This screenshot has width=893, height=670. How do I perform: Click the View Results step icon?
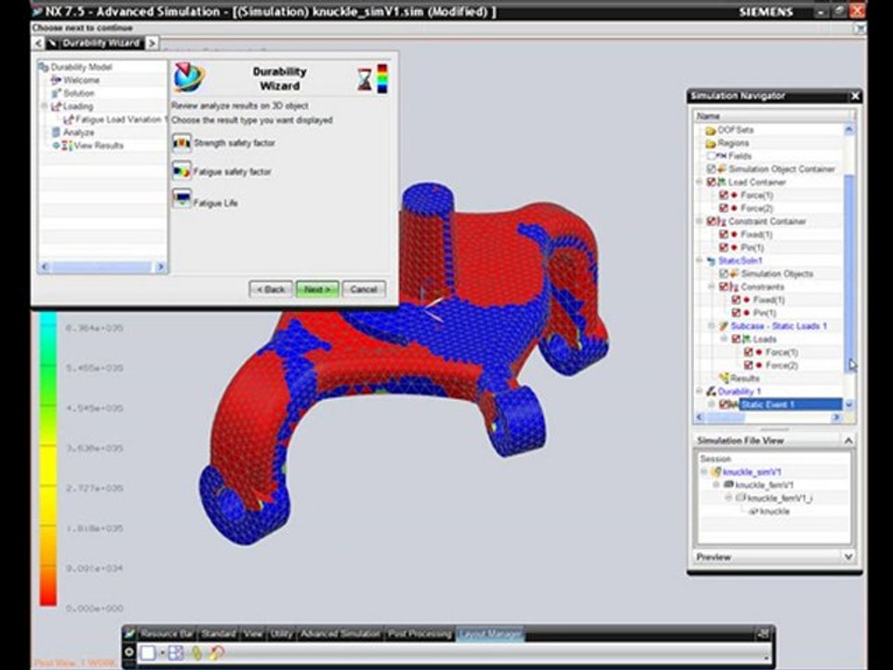tap(67, 146)
